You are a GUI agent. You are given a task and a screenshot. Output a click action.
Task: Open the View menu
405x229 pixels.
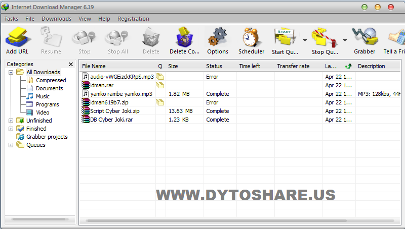click(85, 19)
